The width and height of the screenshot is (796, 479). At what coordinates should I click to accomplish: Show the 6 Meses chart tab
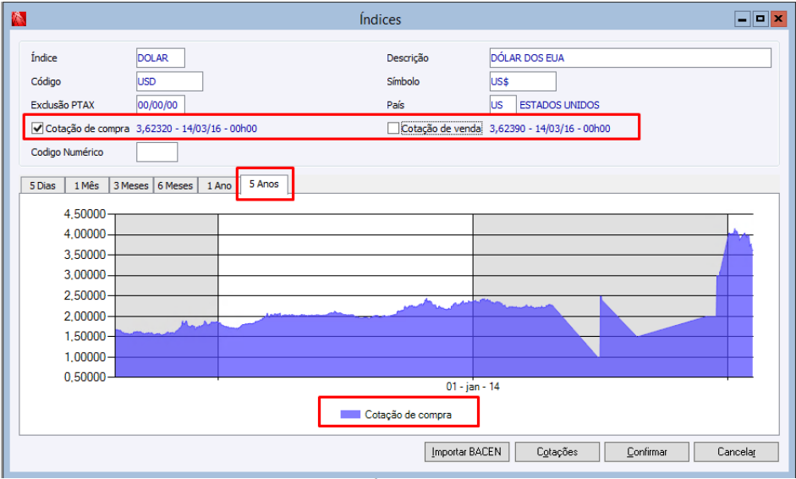[x=175, y=185]
